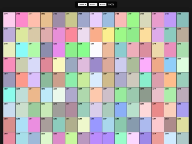The image size is (192, 144).
Task: Select the teal x245 swatch
Action: [84, 110]
